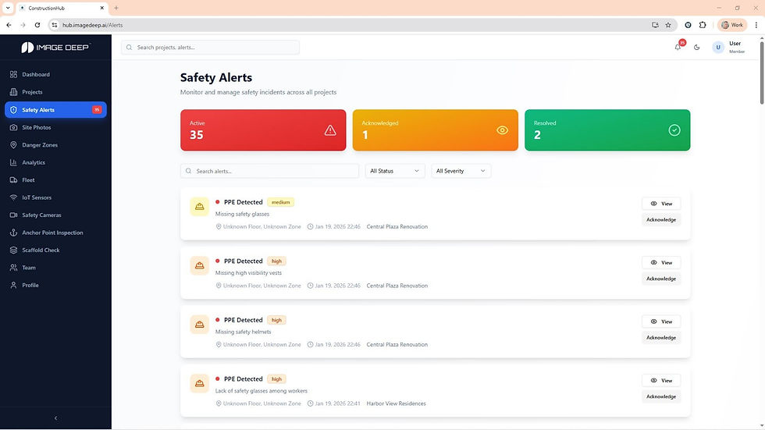765x430 pixels.
Task: Click the Search alerts field
Action: coord(270,171)
